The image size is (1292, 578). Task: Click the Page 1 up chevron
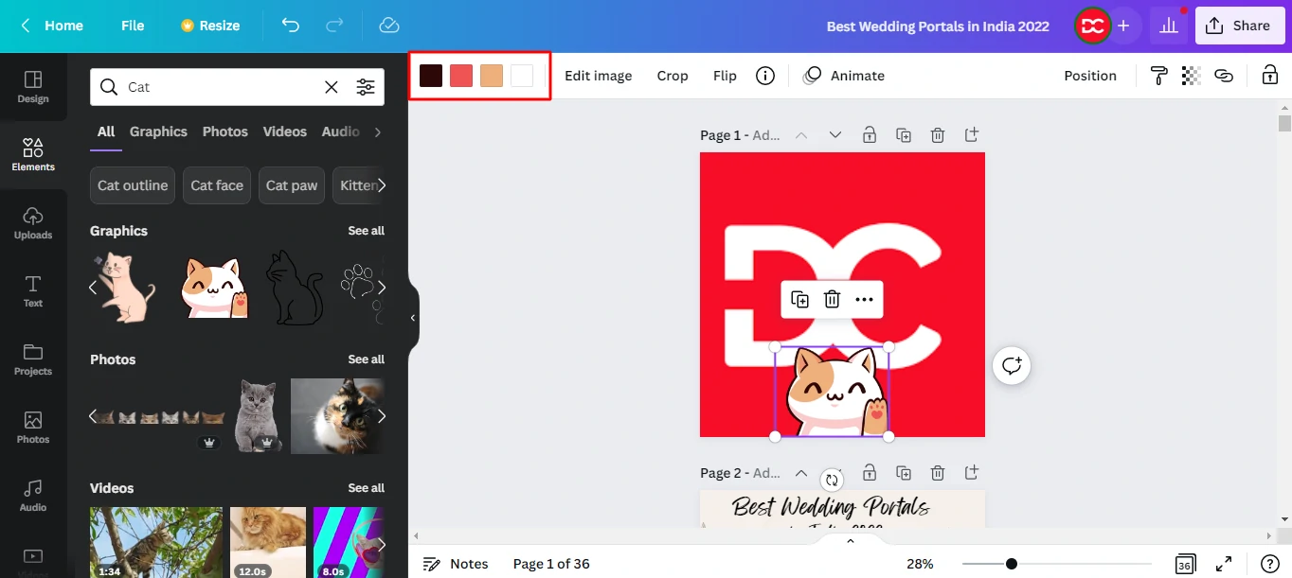pos(801,135)
